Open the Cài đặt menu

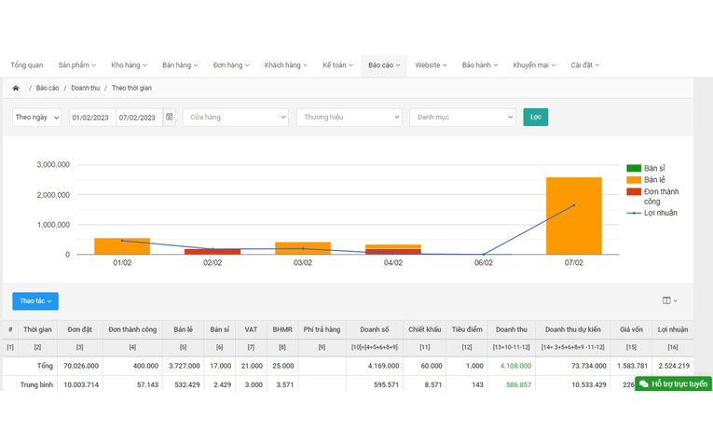[584, 65]
